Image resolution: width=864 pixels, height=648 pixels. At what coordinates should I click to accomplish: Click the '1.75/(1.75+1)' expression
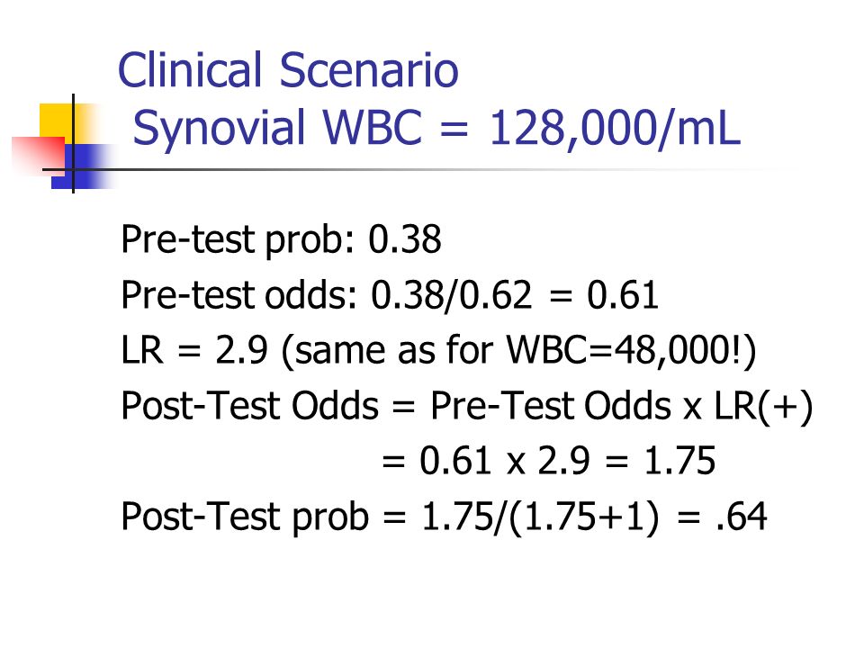540,517
